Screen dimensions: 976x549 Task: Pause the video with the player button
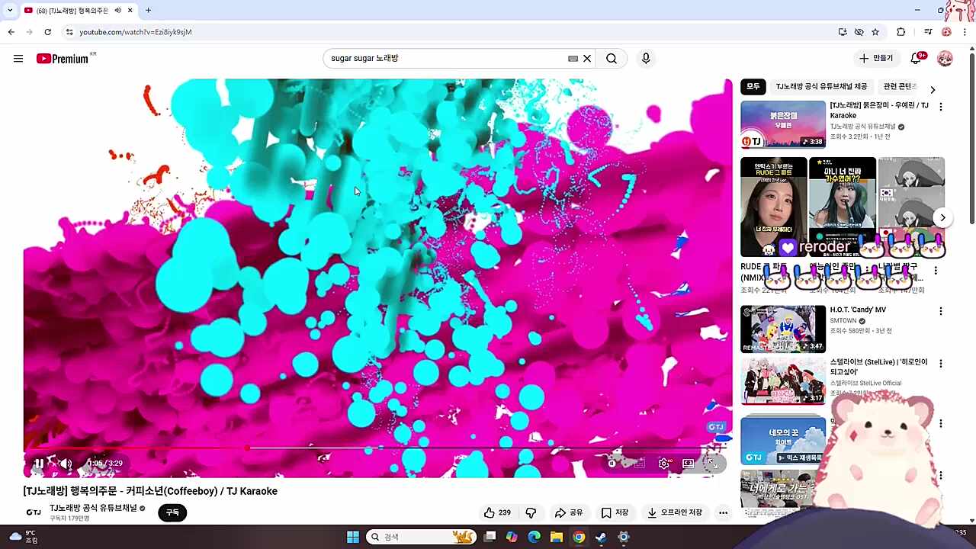38,463
